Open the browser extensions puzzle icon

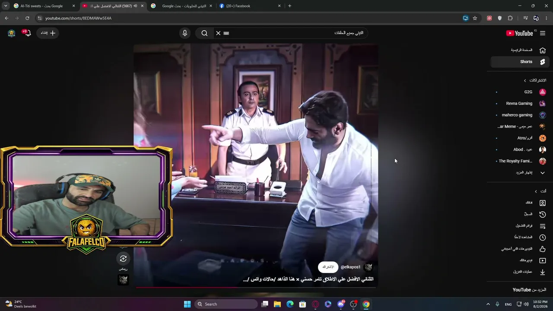pos(510,18)
